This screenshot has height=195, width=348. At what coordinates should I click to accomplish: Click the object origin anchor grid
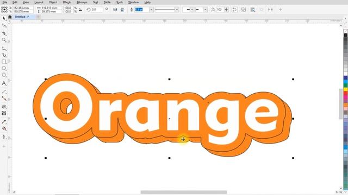click(x=4, y=10)
